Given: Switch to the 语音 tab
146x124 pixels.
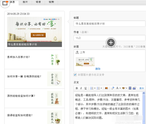Looking at the screenshot, I should [38, 2].
